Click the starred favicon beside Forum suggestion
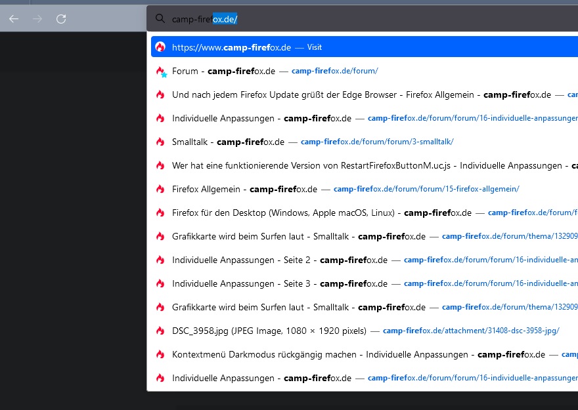 click(x=160, y=72)
